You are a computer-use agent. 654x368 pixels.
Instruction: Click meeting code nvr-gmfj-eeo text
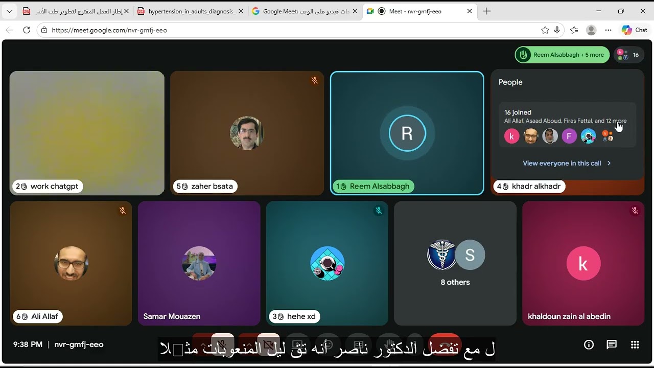click(x=79, y=344)
